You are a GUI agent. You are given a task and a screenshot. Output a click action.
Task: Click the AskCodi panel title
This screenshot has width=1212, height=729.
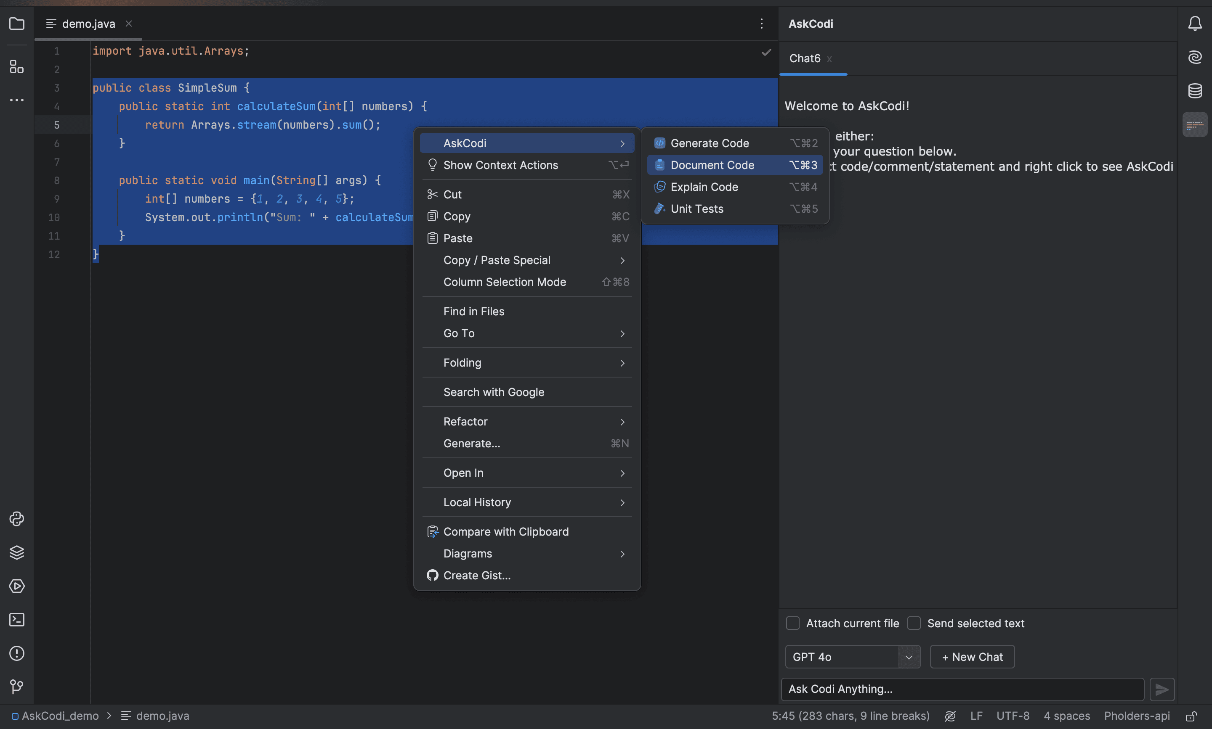coord(811,24)
